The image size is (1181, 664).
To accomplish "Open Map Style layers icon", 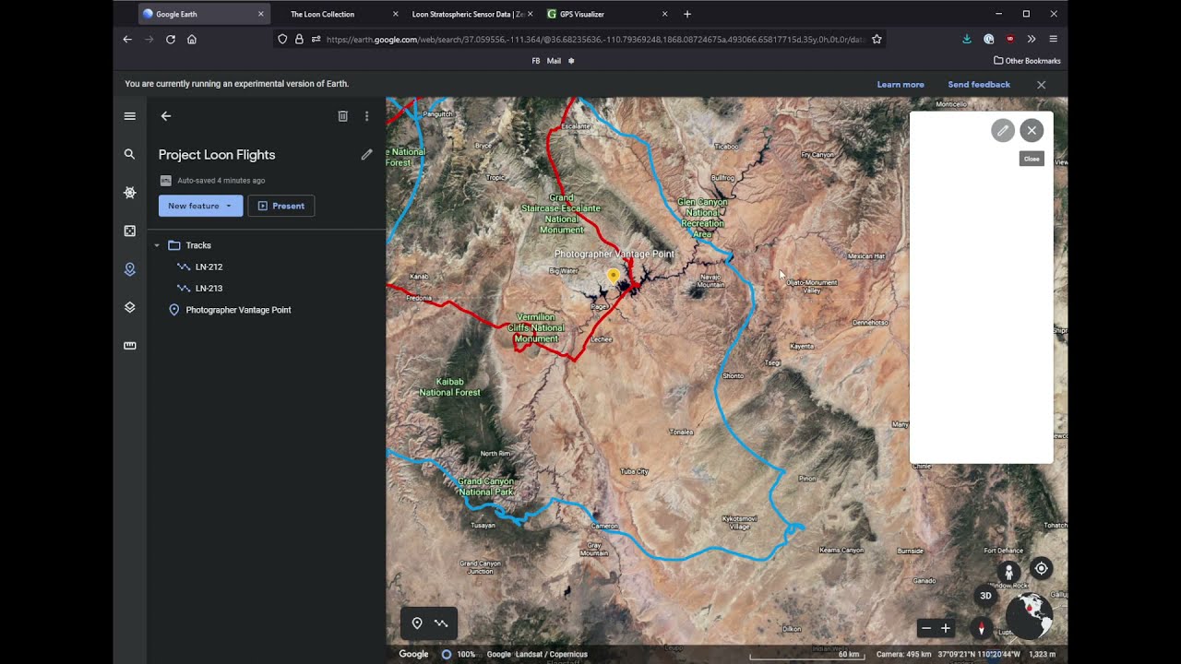I will (x=129, y=307).
